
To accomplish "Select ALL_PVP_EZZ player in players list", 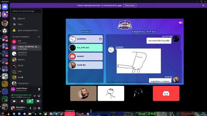I will pos(85,48).
